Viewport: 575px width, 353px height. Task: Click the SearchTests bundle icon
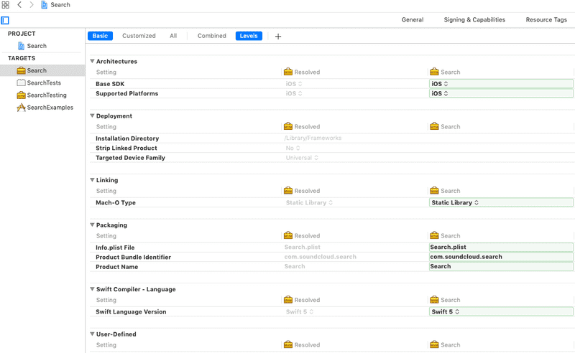click(x=22, y=83)
